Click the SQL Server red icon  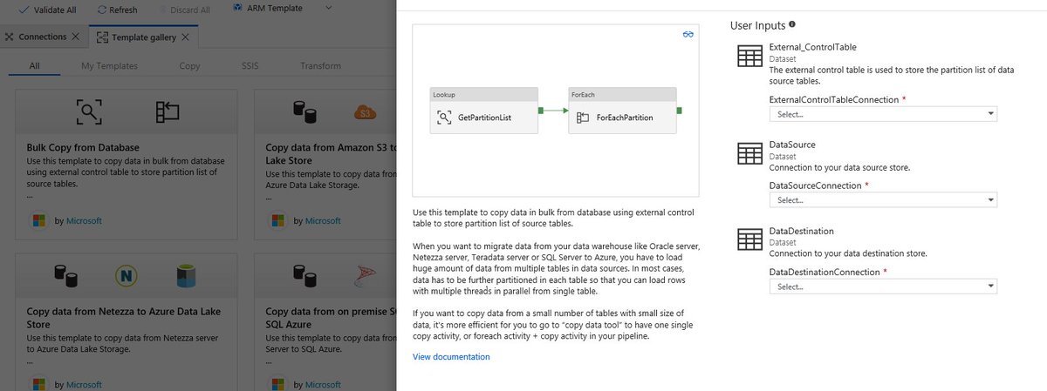(x=365, y=276)
